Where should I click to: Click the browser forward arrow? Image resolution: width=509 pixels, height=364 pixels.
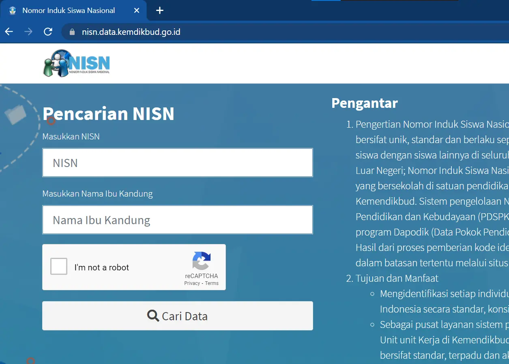(28, 32)
